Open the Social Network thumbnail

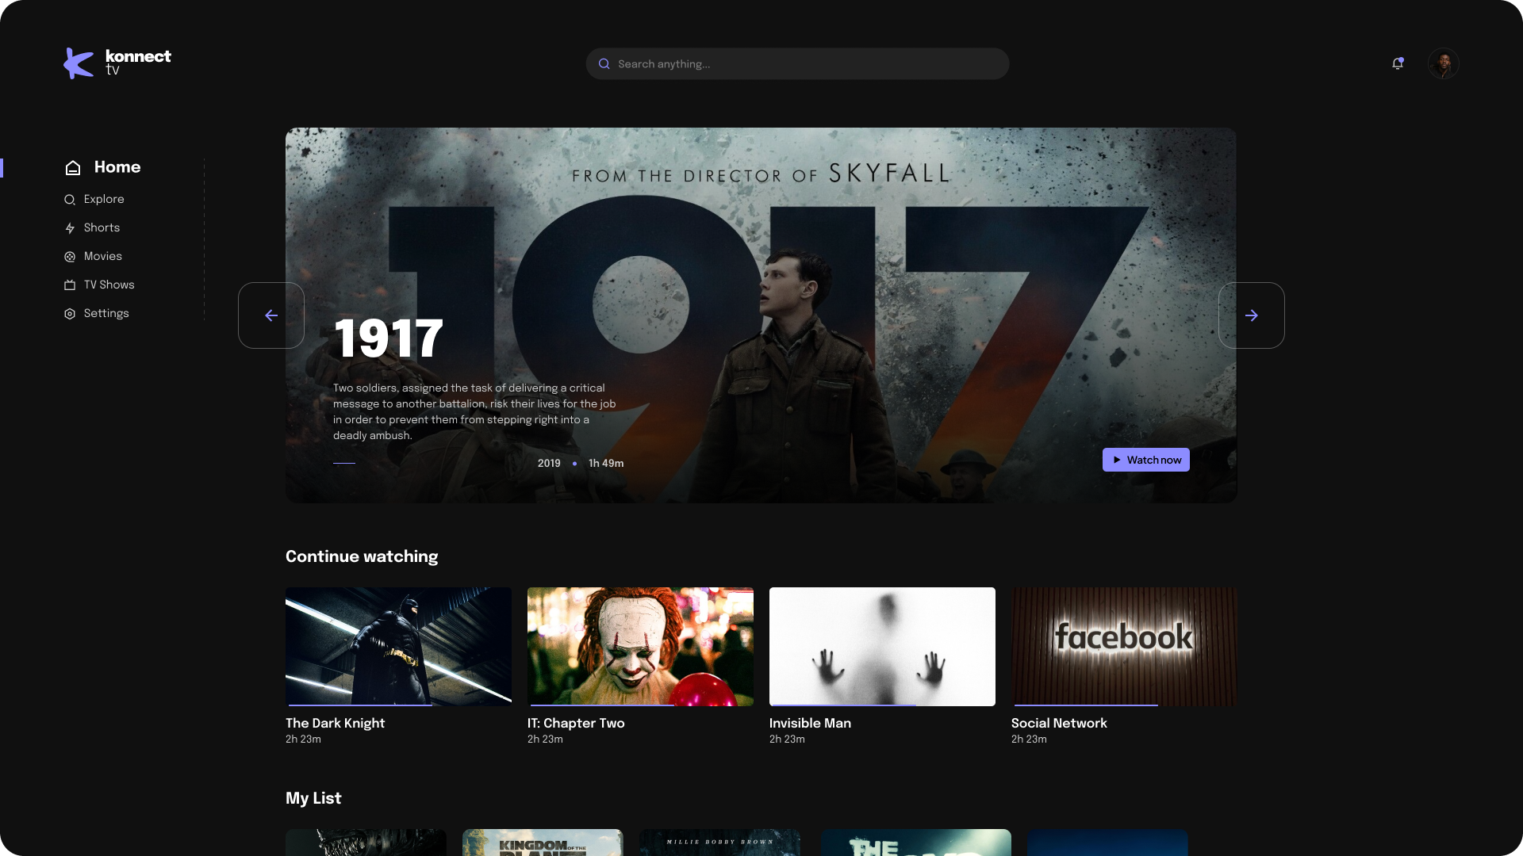click(x=1123, y=646)
